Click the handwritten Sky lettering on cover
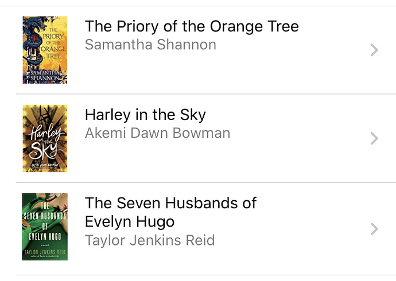This screenshot has height=281, width=396. point(44,151)
